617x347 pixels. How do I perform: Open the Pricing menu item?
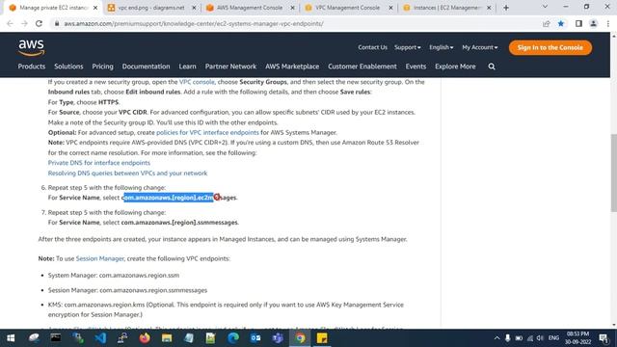(103, 67)
